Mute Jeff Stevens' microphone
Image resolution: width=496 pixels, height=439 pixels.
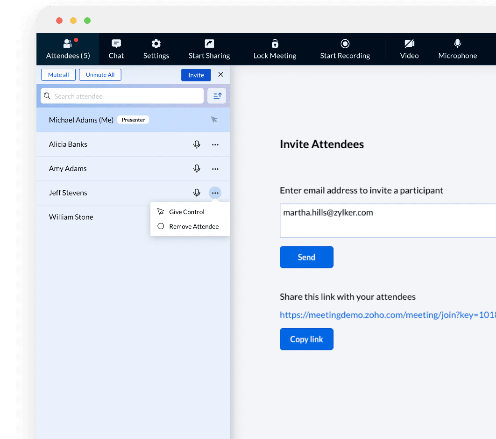tap(197, 193)
